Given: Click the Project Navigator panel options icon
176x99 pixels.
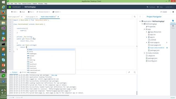Looking at the screenshot, I should (140, 16).
